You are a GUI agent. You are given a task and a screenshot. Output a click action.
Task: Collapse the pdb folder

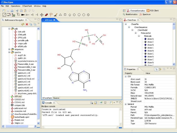click(x=9, y=29)
